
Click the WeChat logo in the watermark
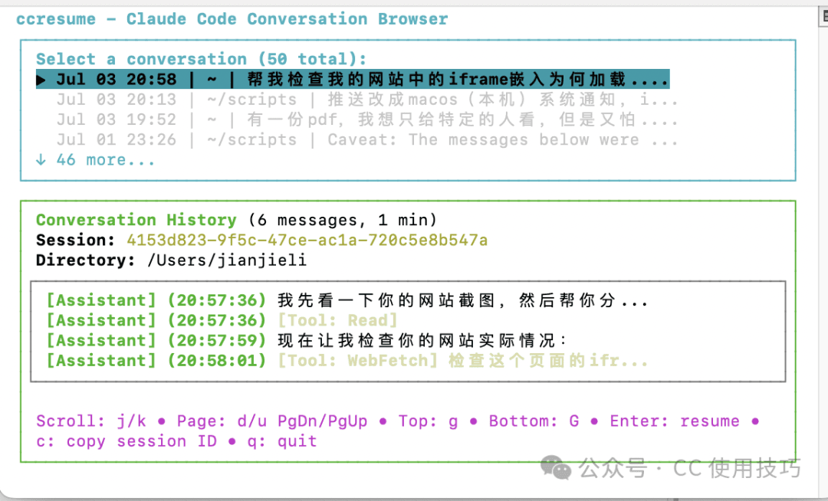coord(556,467)
